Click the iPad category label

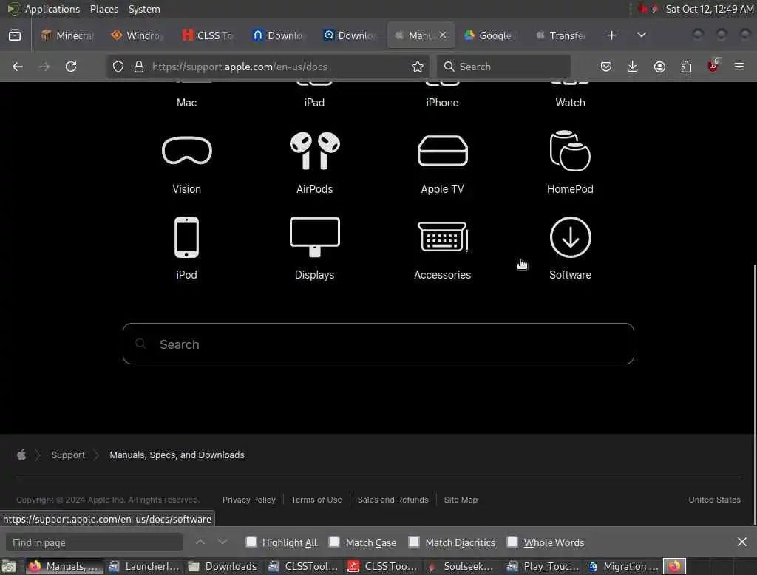pos(314,102)
